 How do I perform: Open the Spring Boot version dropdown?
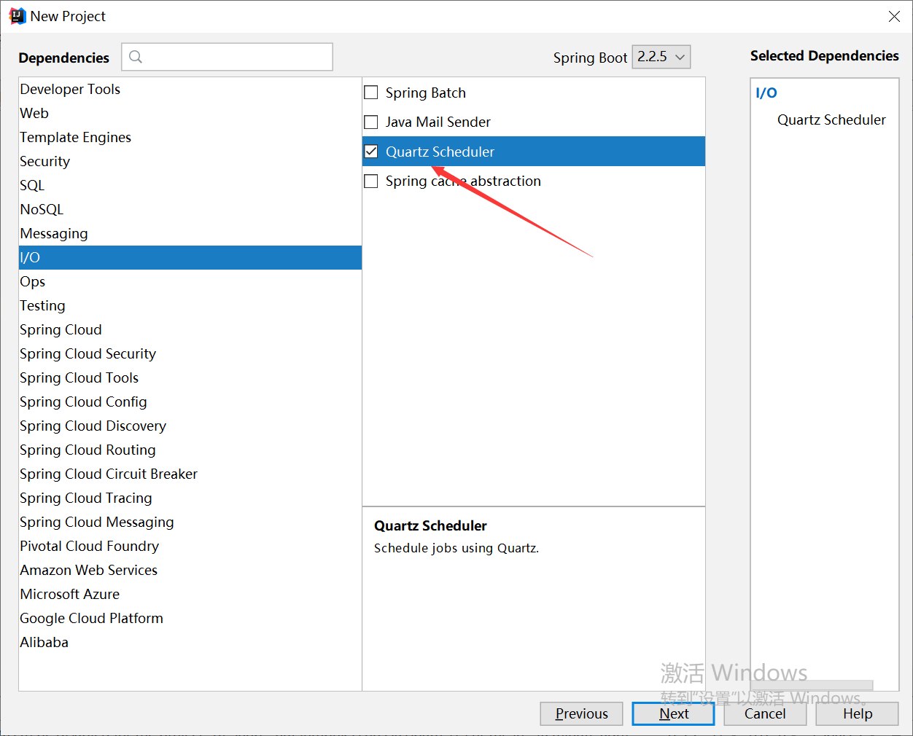point(661,57)
